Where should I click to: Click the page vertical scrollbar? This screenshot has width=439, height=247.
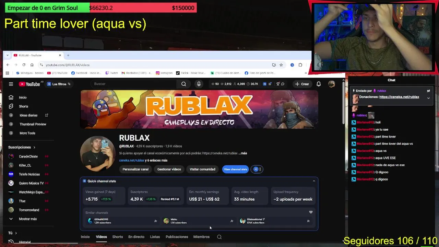344,103
